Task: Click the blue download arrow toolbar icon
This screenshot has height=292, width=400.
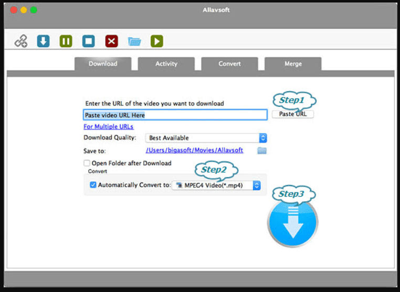Action: click(44, 41)
